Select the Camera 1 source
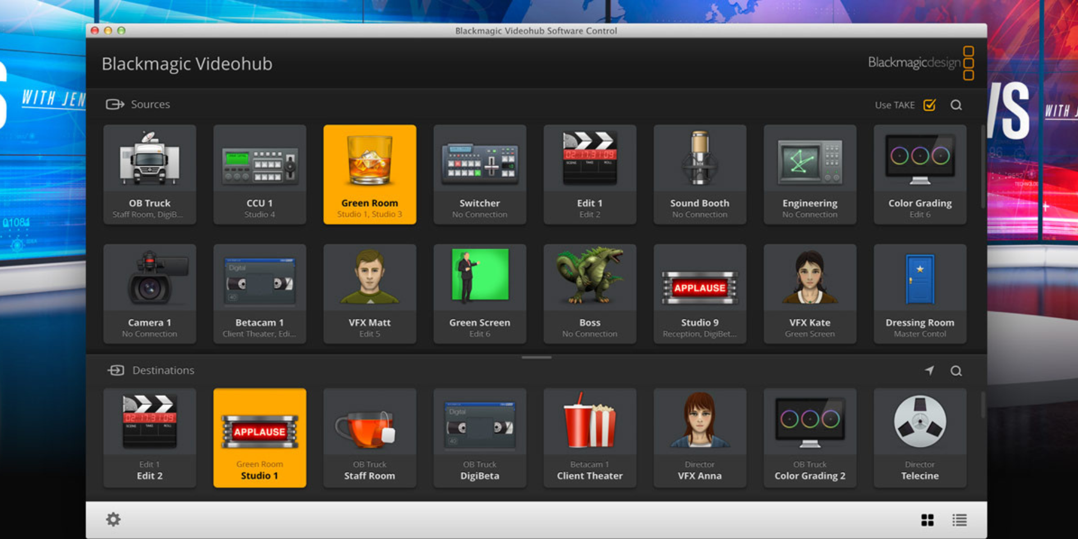The width and height of the screenshot is (1078, 539). pos(149,294)
